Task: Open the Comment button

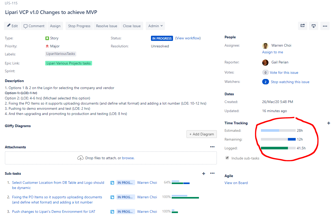Action: coord(34,26)
